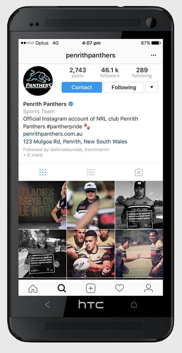
Task: Open your profile via person icon
Action: (149, 288)
